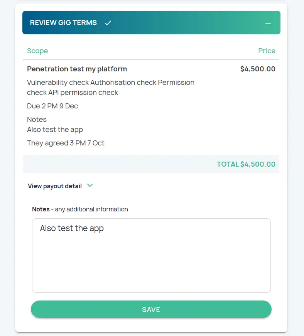
Task: Click inside the Notes text area
Action: 151,262
